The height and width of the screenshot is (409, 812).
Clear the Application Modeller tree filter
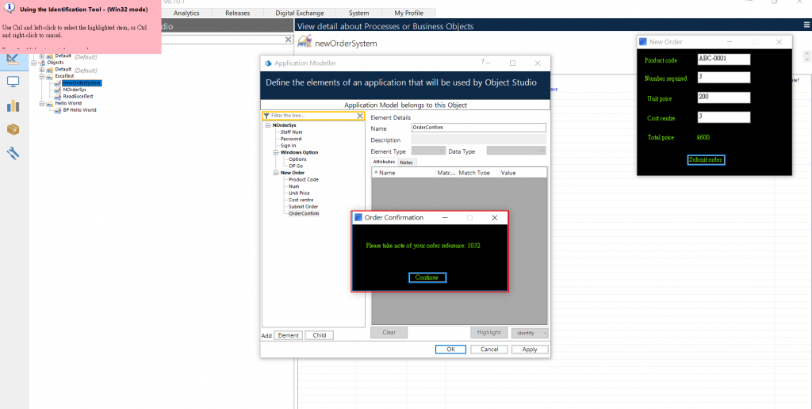coord(360,116)
